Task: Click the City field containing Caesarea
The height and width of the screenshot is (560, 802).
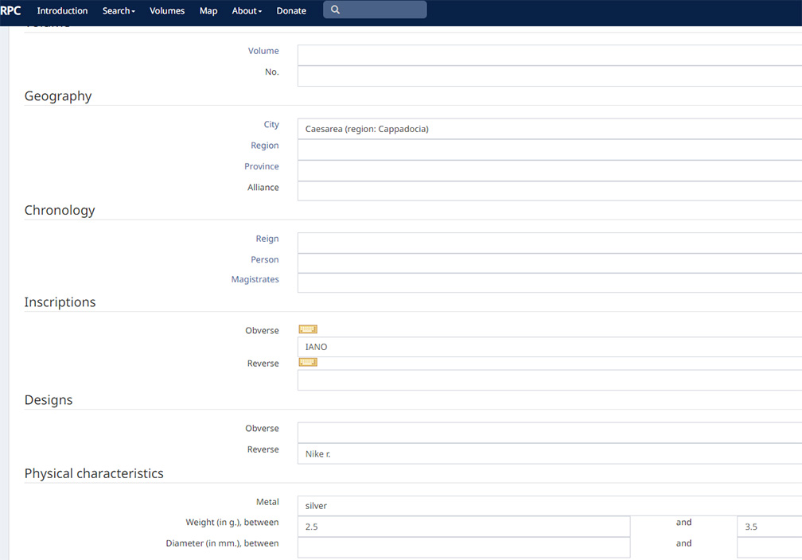Action: [x=550, y=129]
